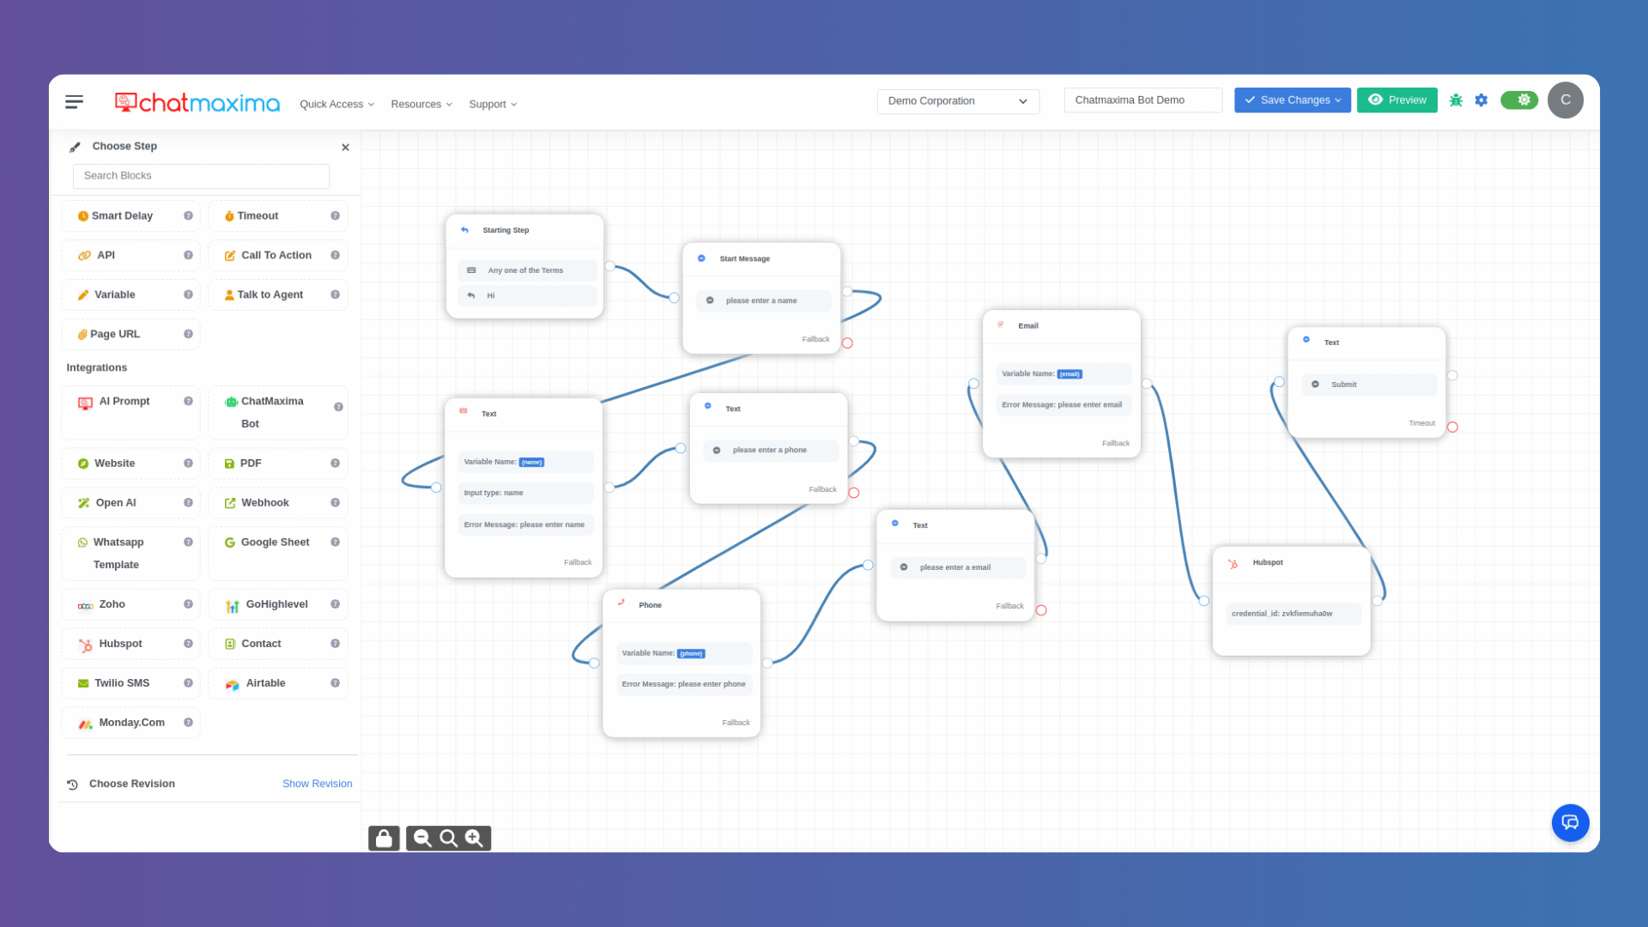Open the Support menu
1648x927 pixels.
492,104
